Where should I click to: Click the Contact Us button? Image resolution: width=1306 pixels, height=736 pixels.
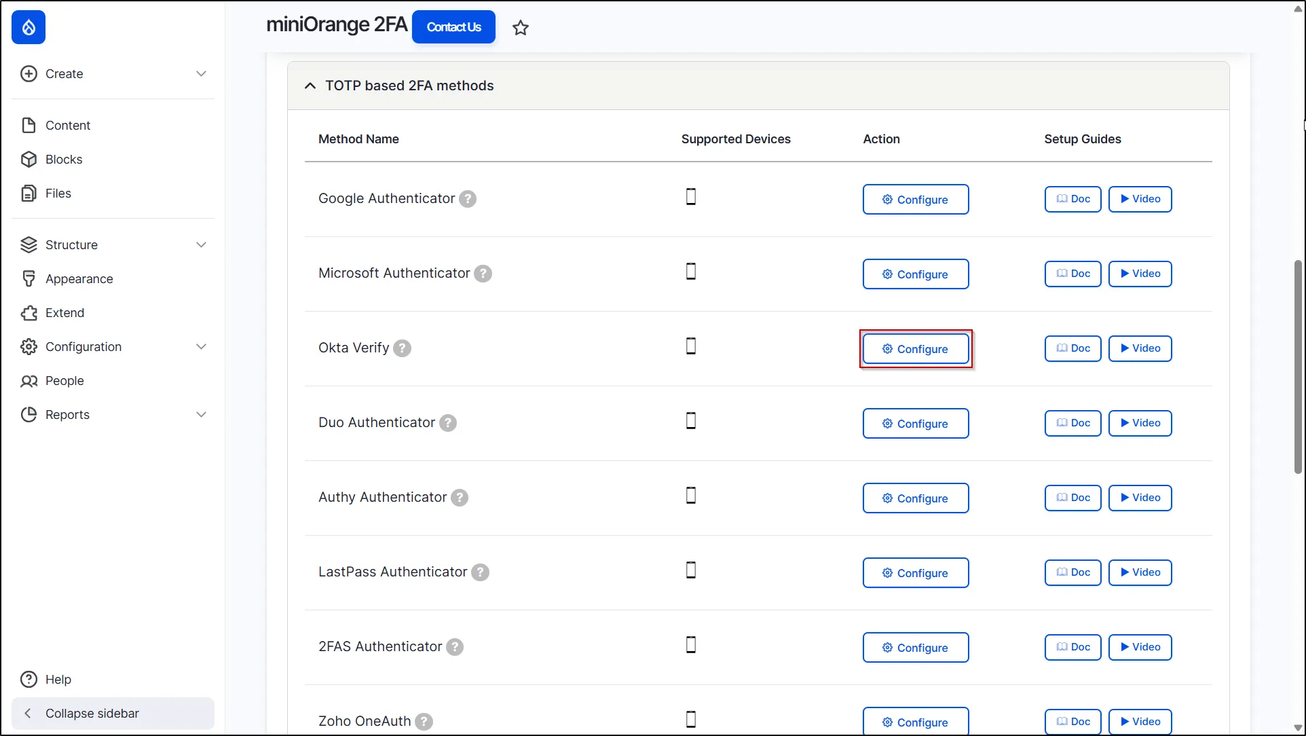point(453,27)
